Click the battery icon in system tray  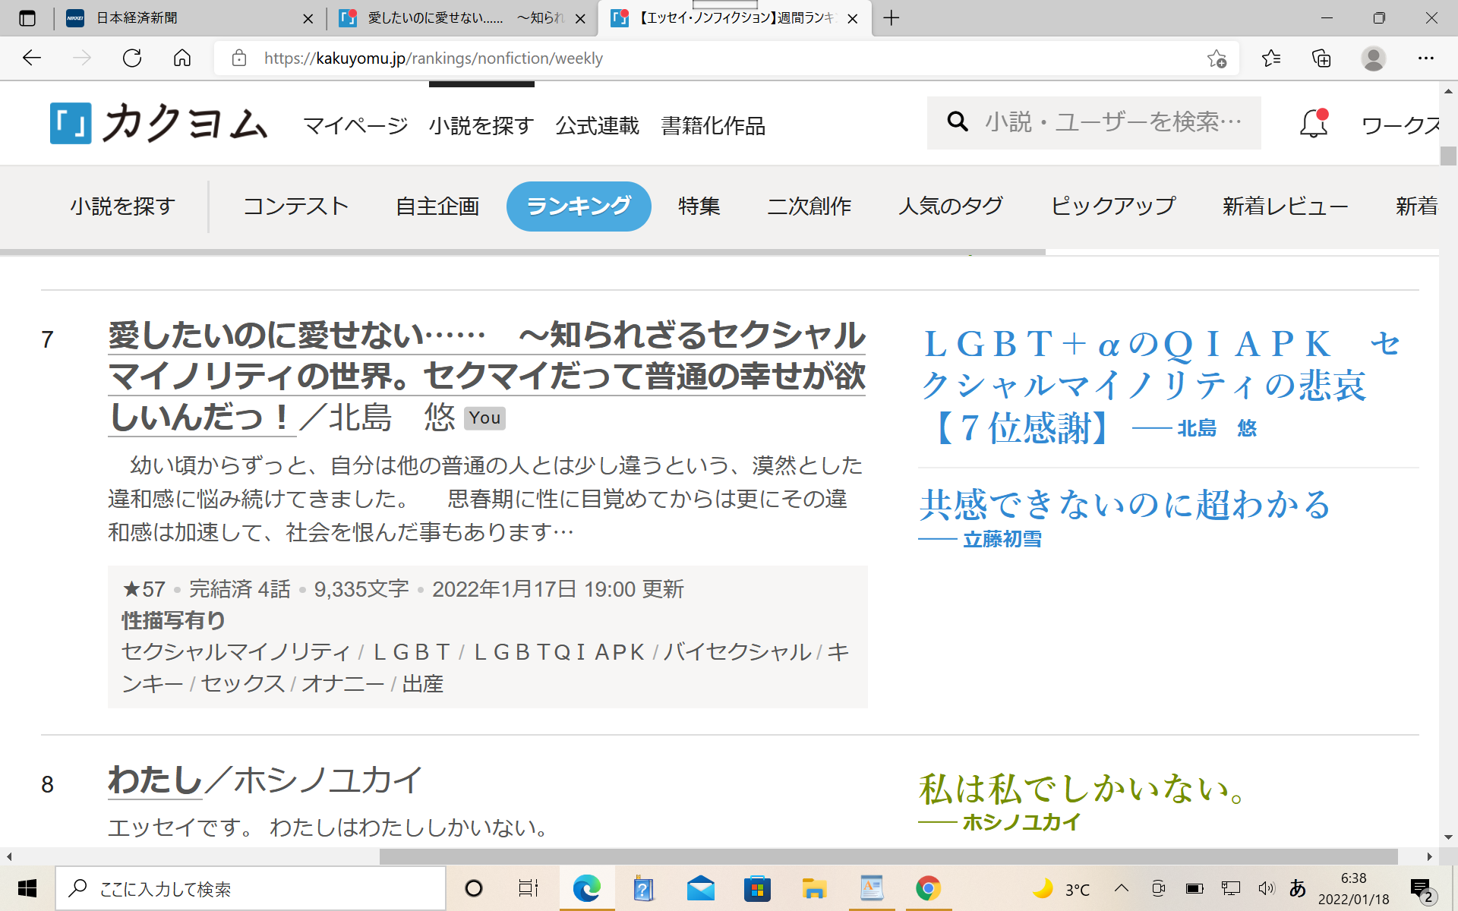[x=1194, y=888]
